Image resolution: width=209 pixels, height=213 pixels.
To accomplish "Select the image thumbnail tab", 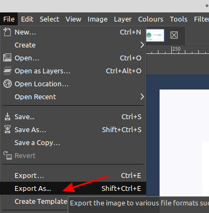I will [x=155, y=35].
